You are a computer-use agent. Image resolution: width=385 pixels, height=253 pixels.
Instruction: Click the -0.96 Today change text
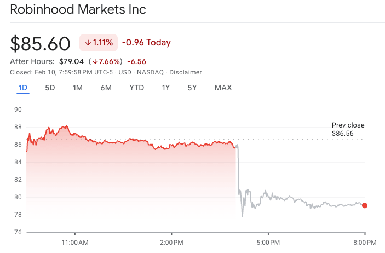[x=146, y=43]
